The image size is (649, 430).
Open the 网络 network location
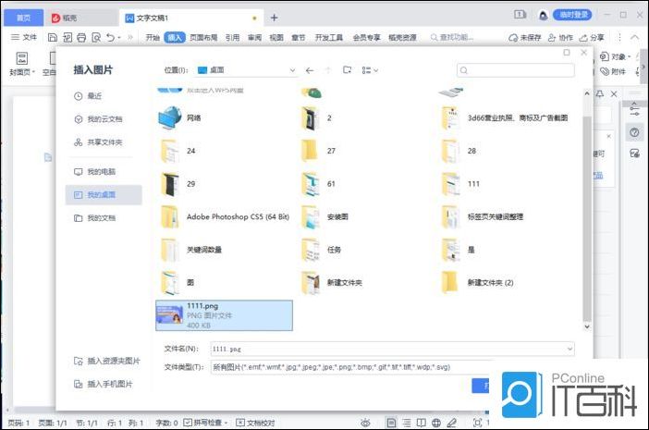point(179,118)
